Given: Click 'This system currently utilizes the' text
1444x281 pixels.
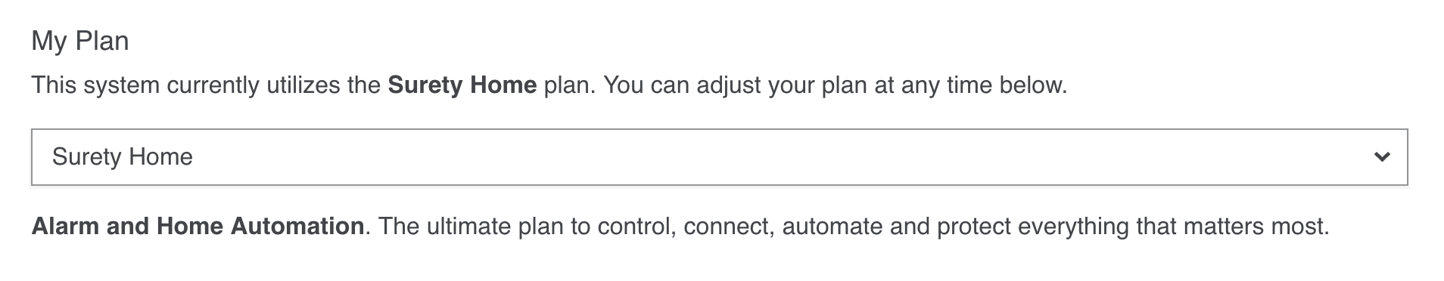Looking at the screenshot, I should tap(206, 85).
